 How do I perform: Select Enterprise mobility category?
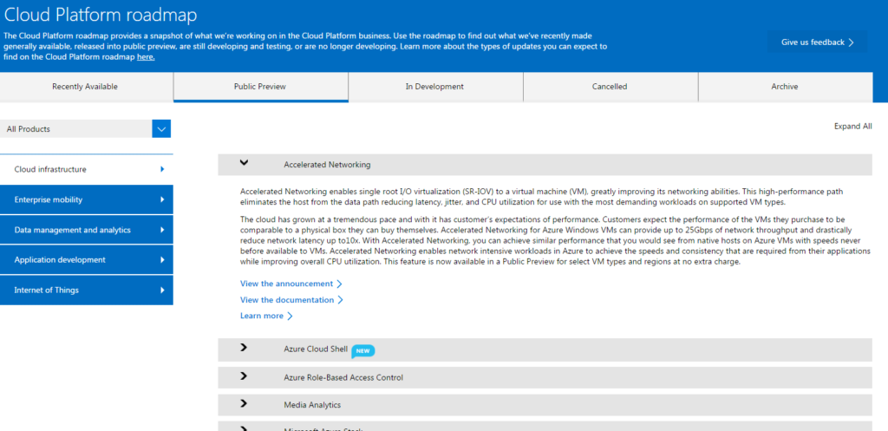pyautogui.click(x=86, y=199)
